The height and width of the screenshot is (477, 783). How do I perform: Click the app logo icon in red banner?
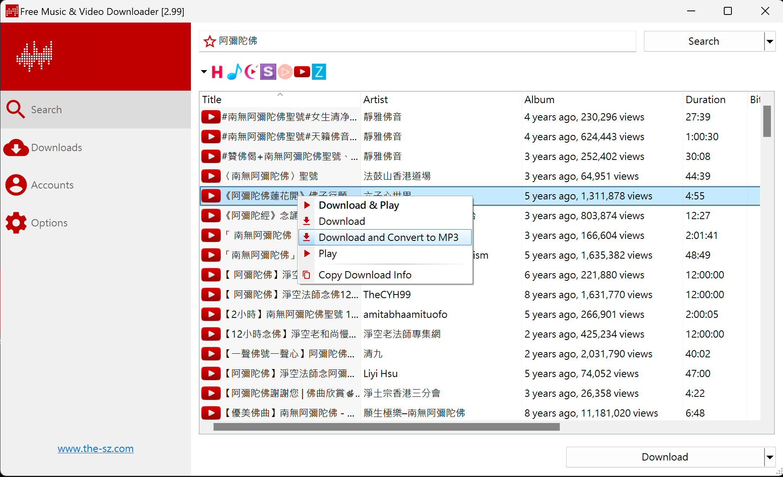[34, 56]
